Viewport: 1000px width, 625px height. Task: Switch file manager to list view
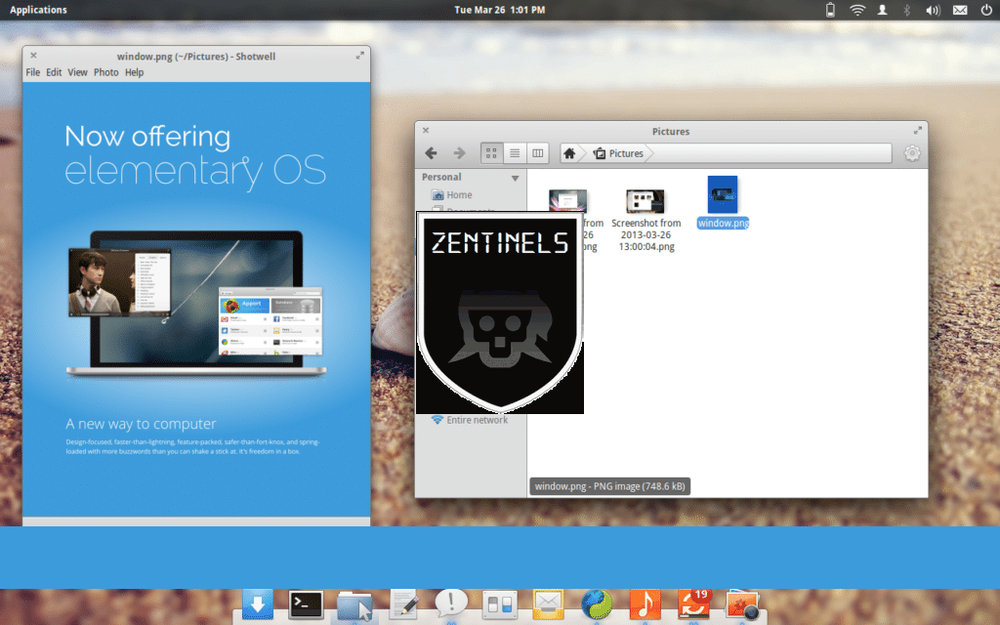tap(515, 153)
